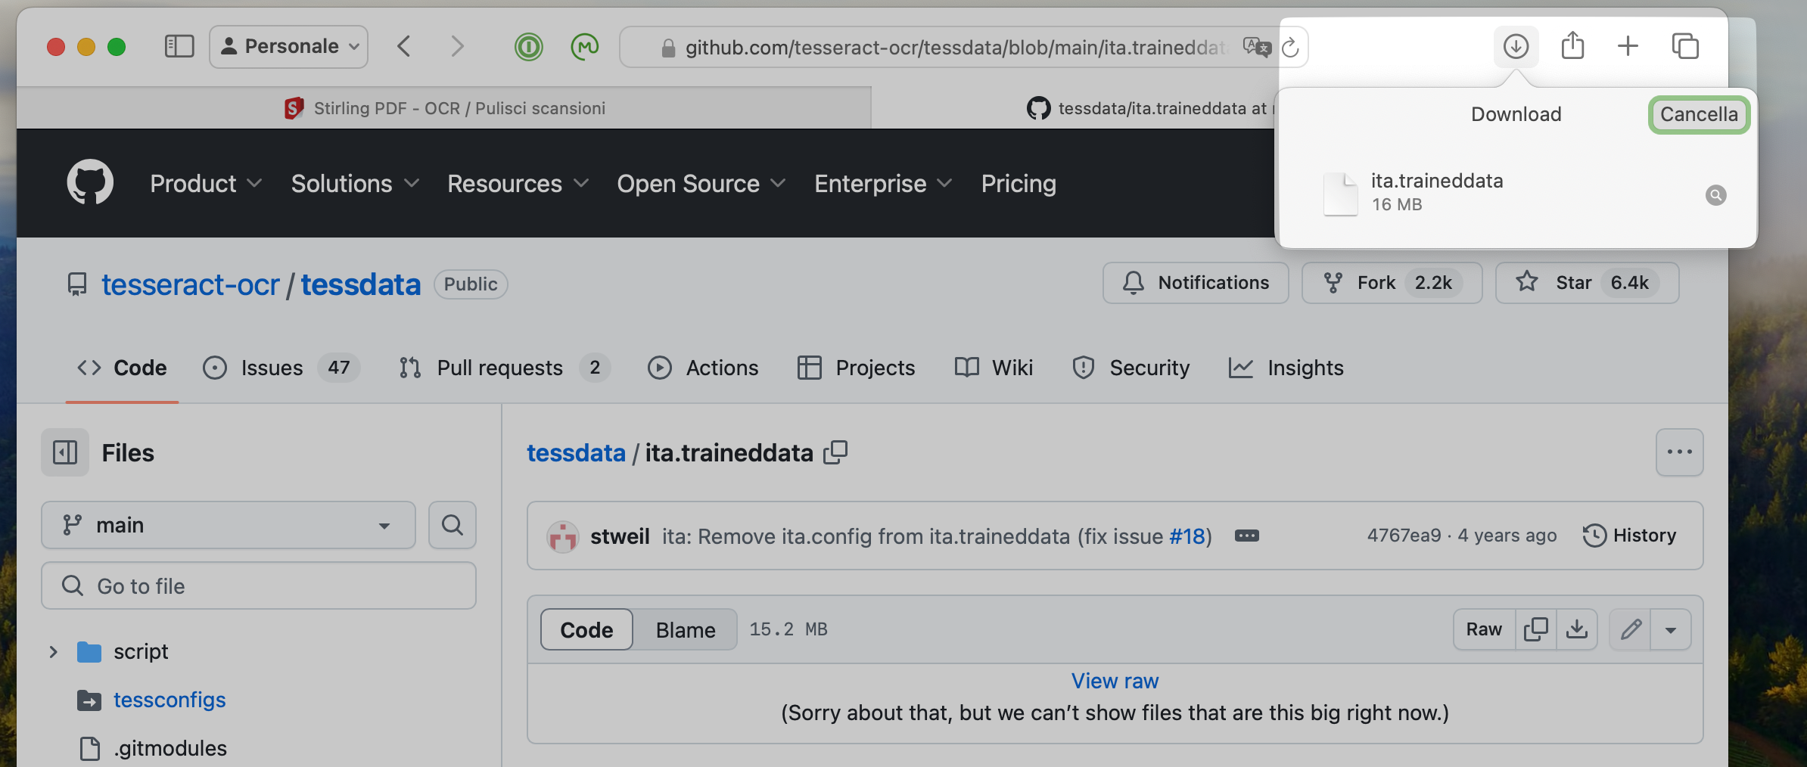Open the tesseract-ocr owner link
1807x767 pixels.
pos(191,284)
